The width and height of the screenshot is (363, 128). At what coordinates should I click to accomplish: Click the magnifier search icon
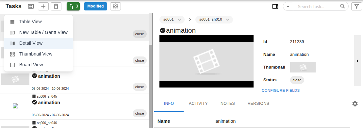click(x=343, y=6)
